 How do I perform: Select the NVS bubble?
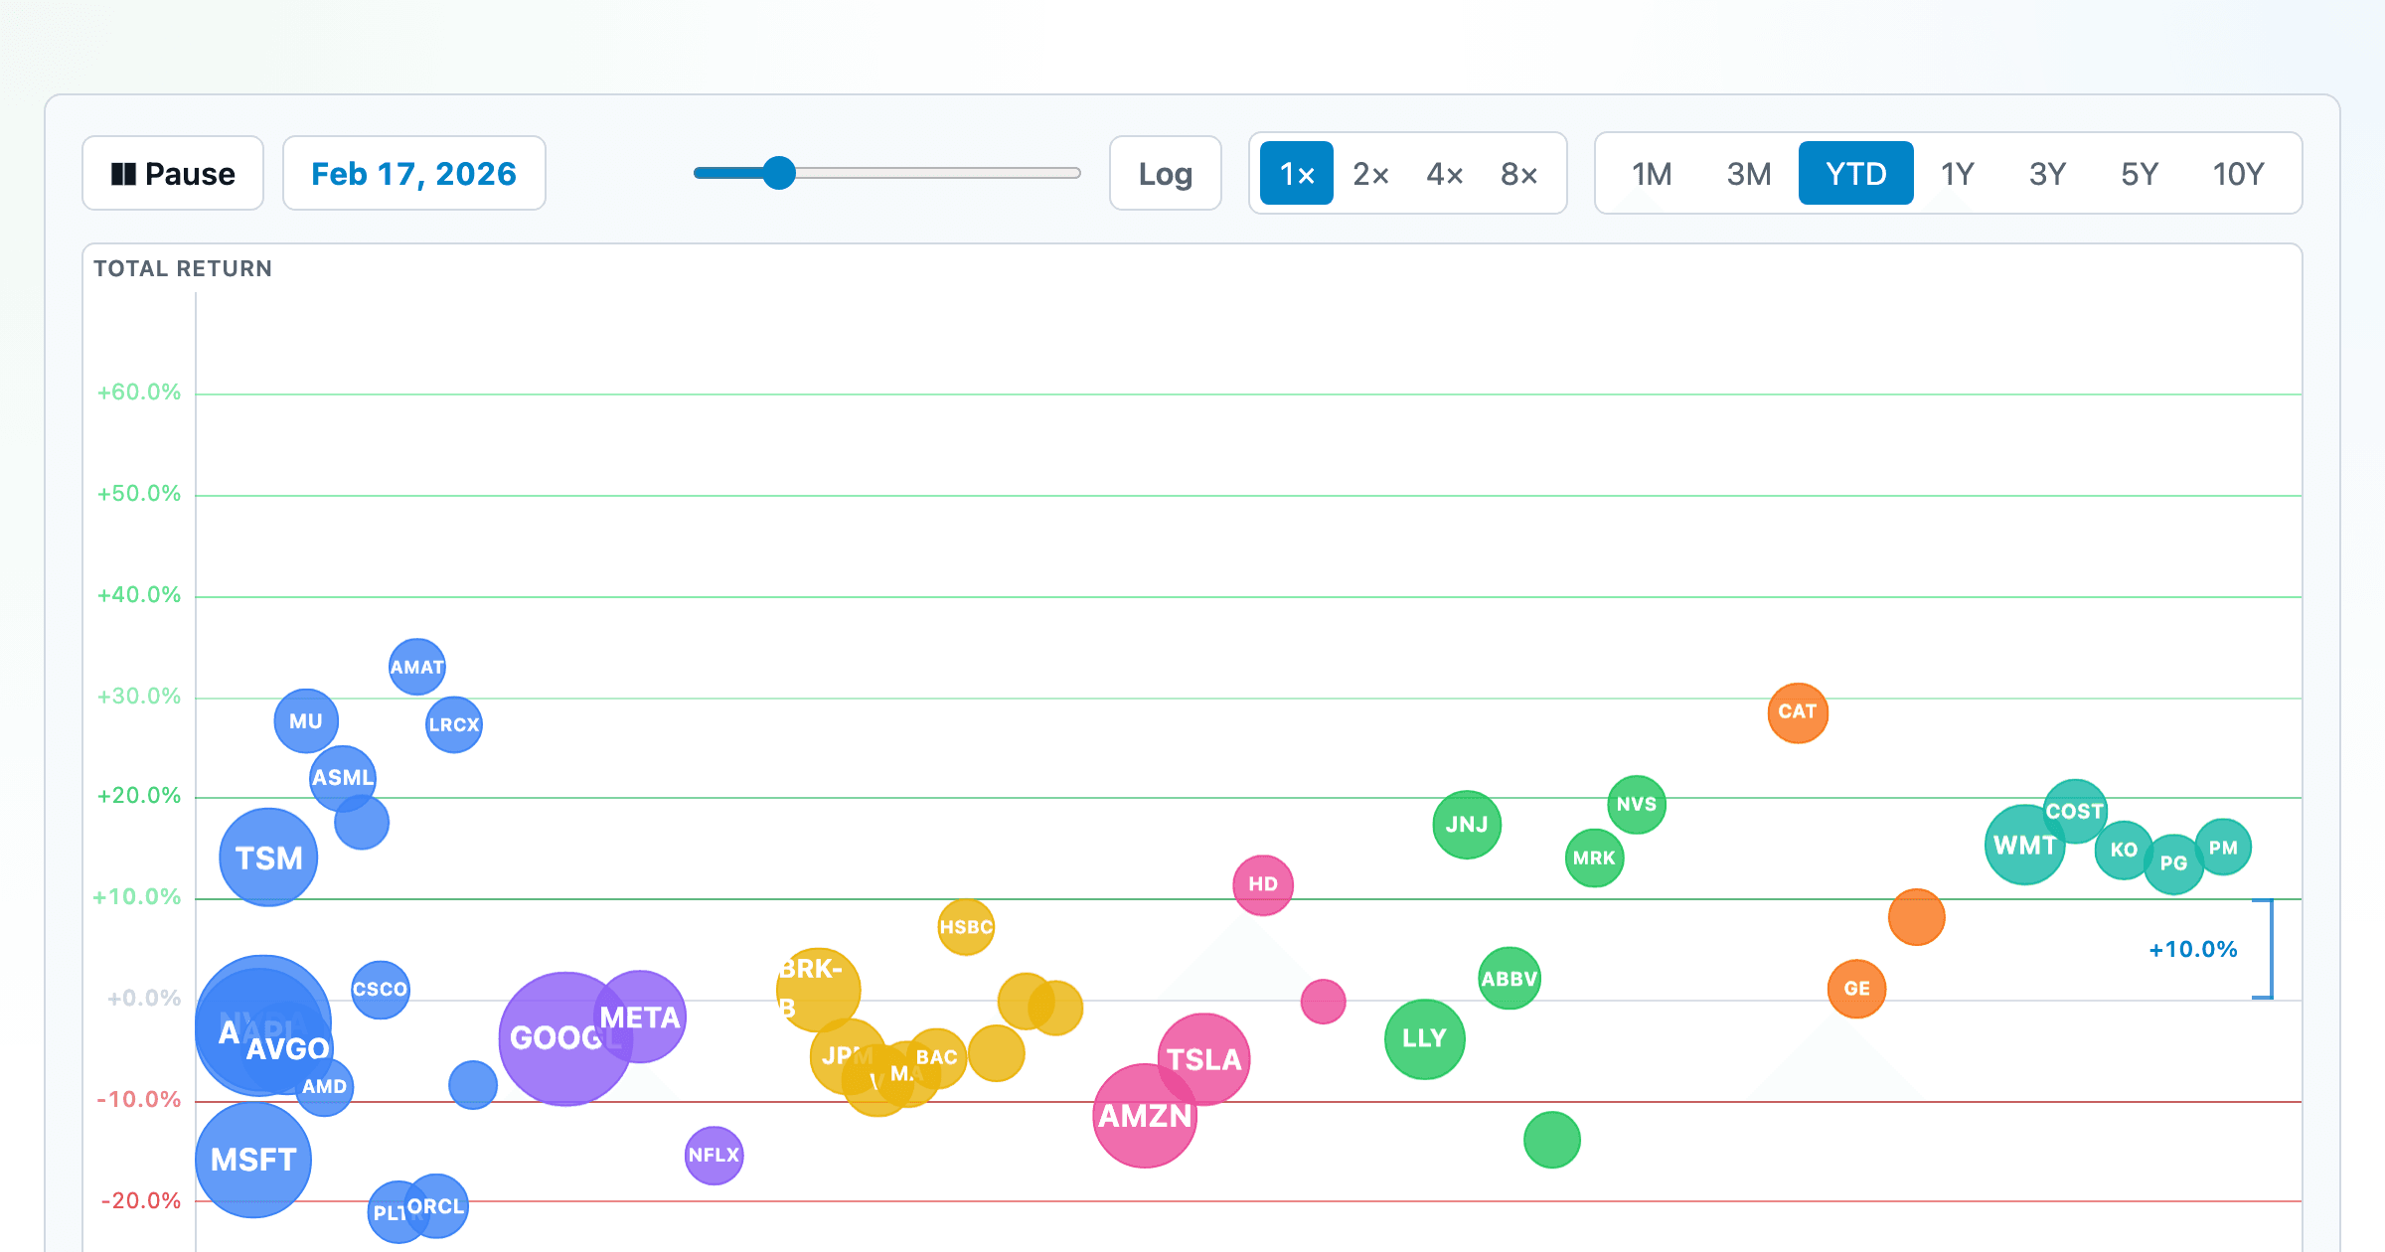click(1637, 804)
